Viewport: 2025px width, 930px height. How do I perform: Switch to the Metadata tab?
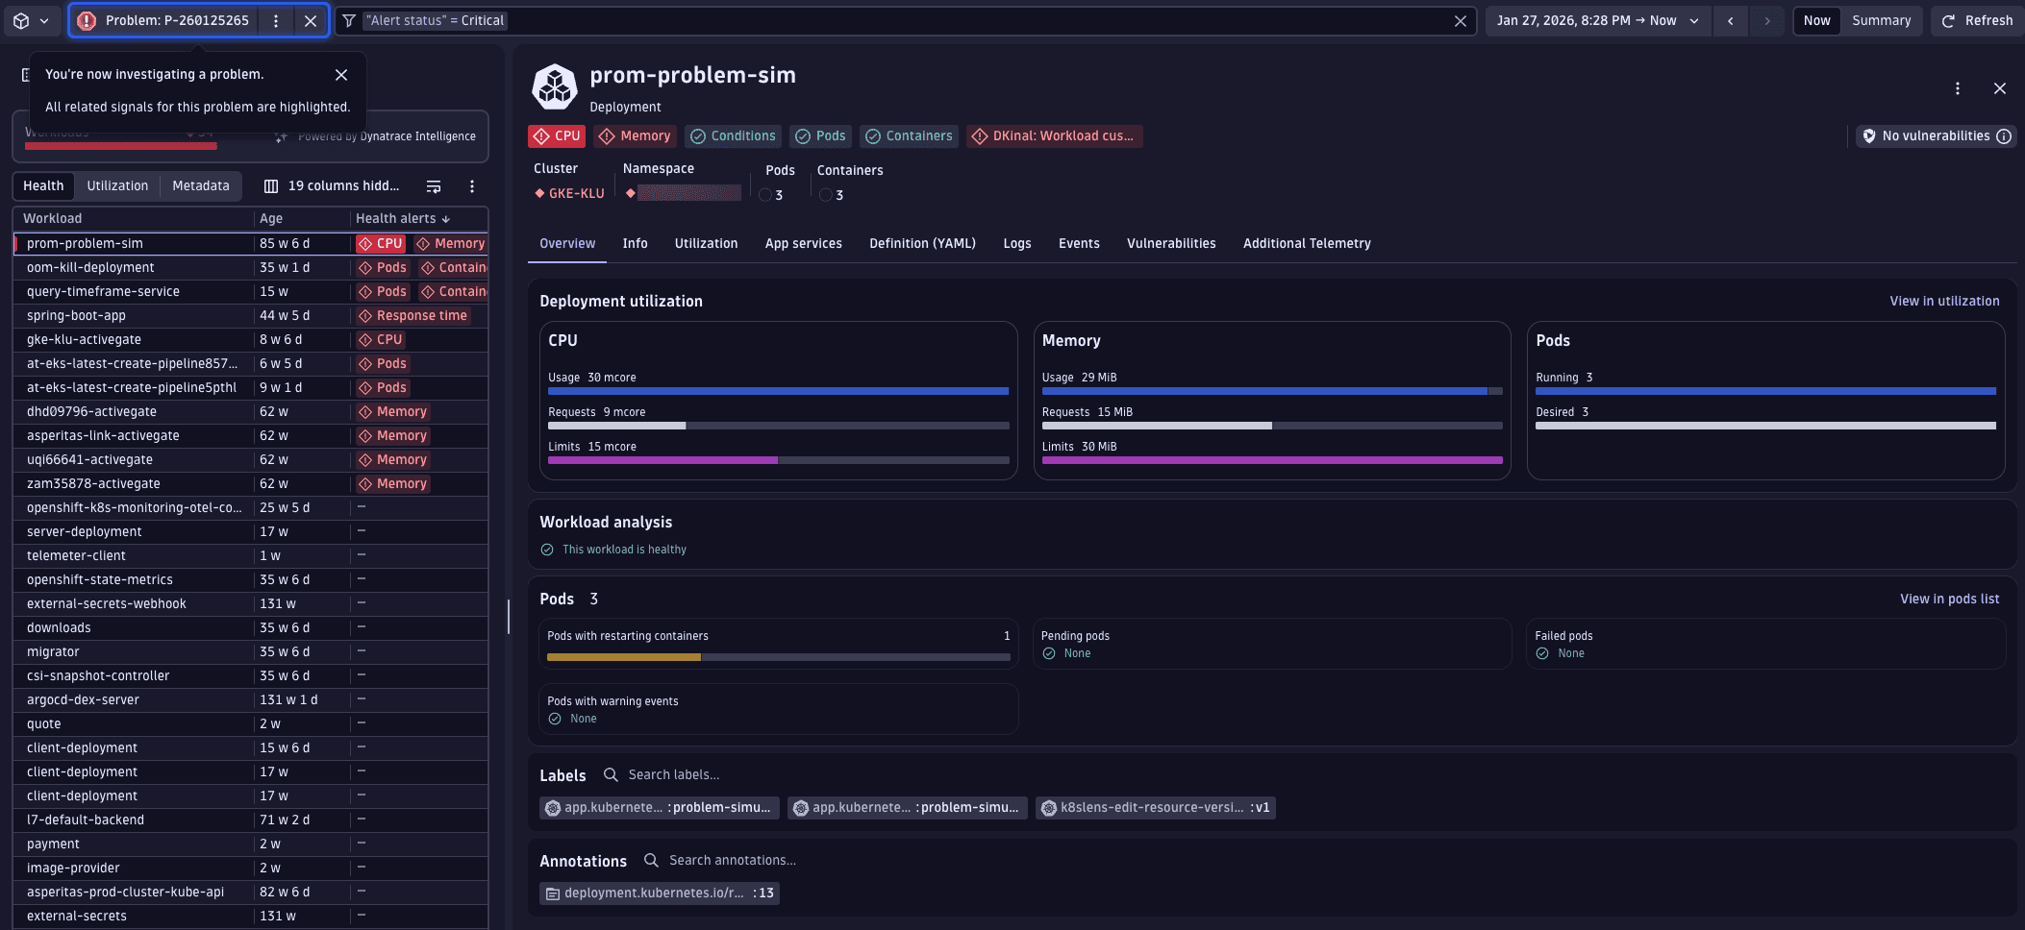(200, 184)
